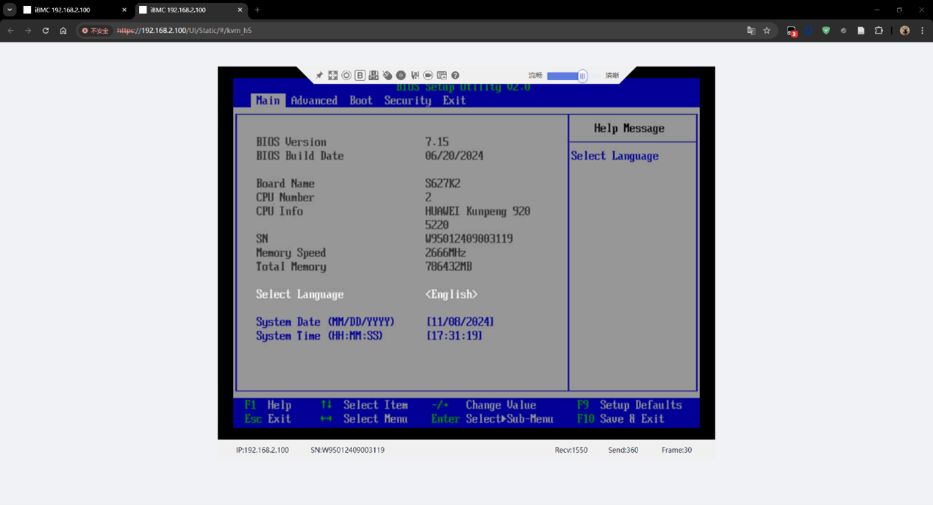Open the grey round extension icon
The image size is (933, 505).
[843, 31]
